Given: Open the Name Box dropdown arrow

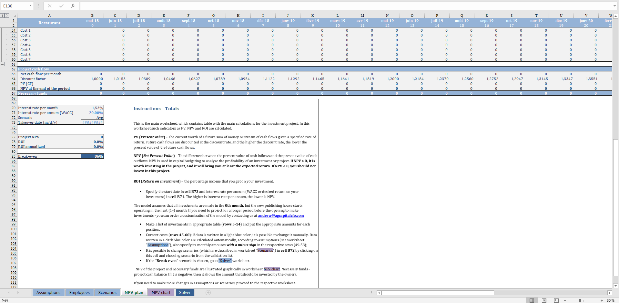Looking at the screenshot, I should (30, 6).
